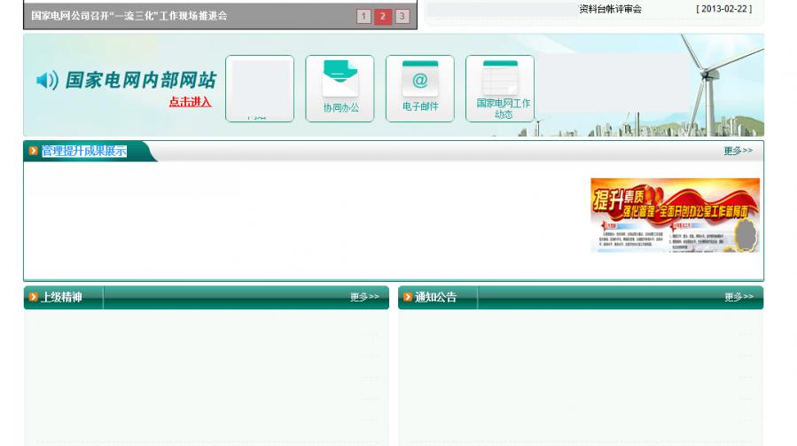Expand 更多>> in 管理提升成果展示 section
The width and height of the screenshot is (797, 446).
point(738,151)
